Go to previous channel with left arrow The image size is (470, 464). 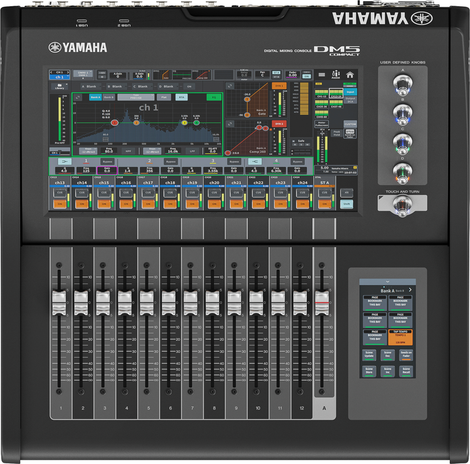click(x=51, y=72)
